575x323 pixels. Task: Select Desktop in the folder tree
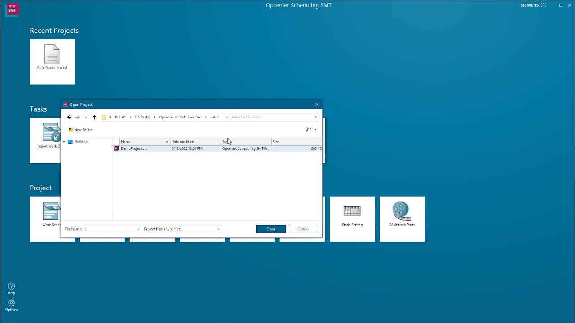tap(81, 142)
